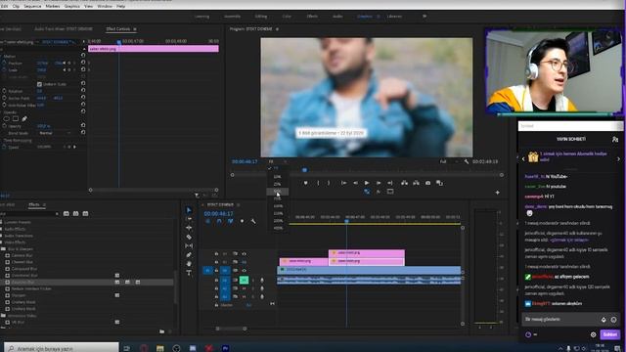Image resolution: width=626 pixels, height=352 pixels.
Task: Open Sequence menu in menu bar
Action: [32, 7]
